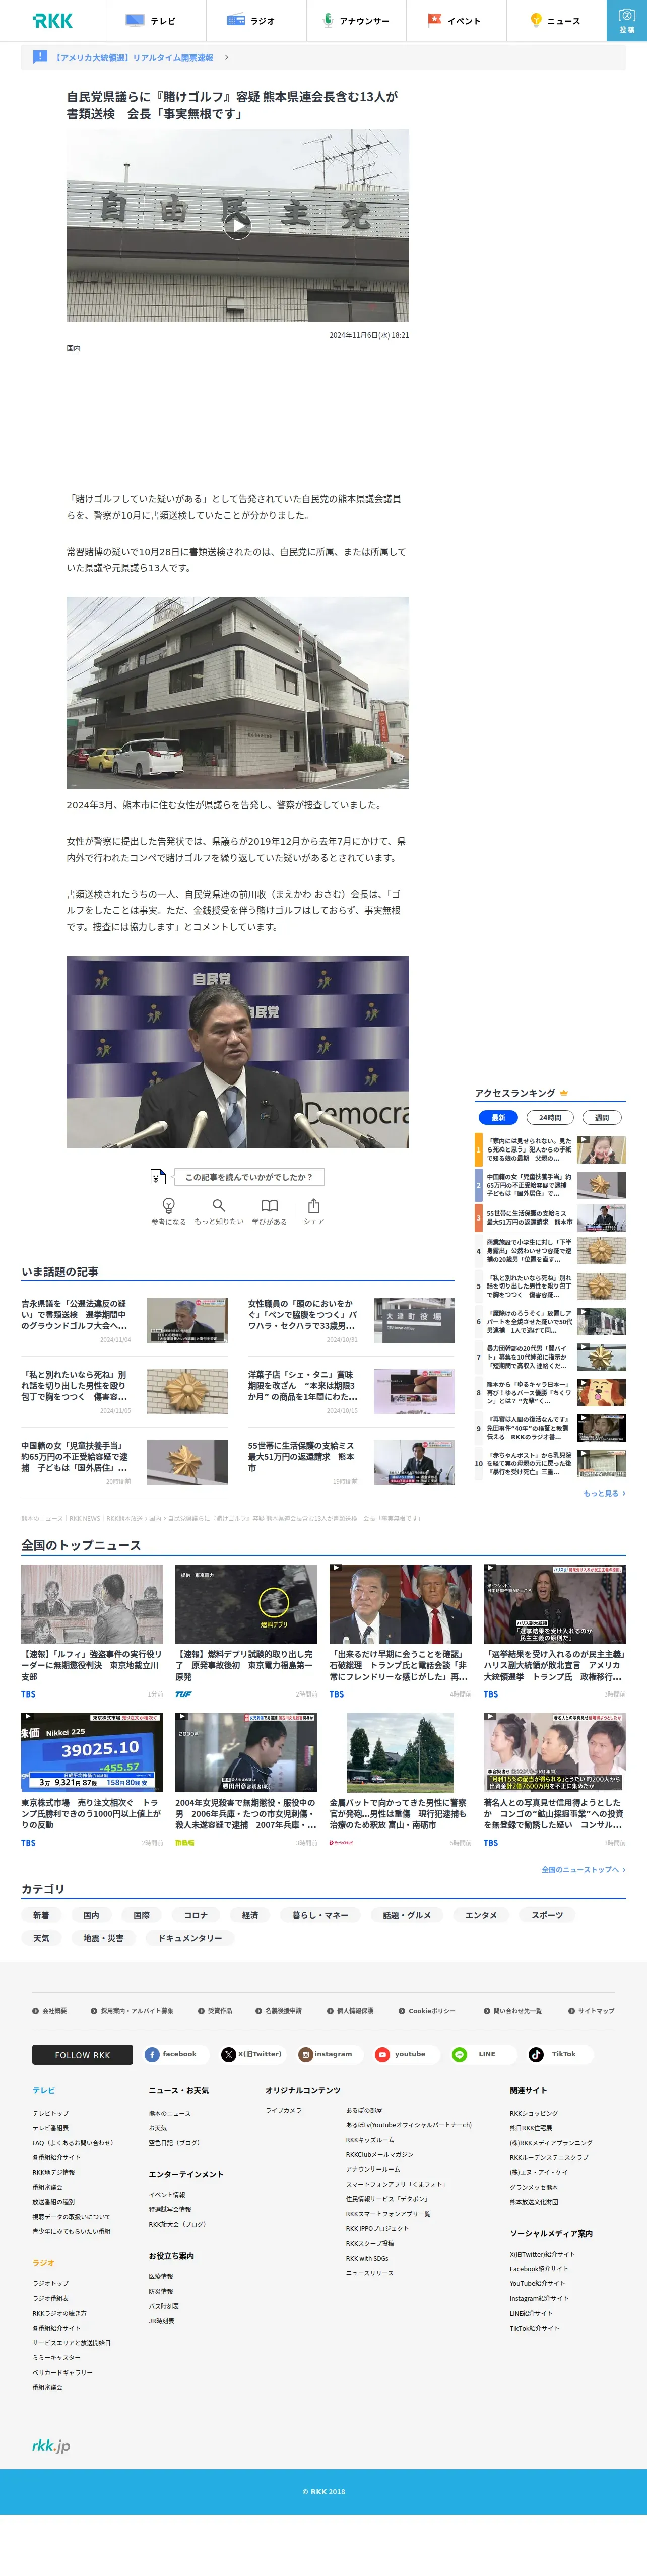Select the ドキュメンタリー category pill

[190, 1938]
